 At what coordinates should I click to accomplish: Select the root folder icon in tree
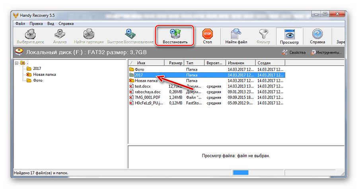coord(23,63)
